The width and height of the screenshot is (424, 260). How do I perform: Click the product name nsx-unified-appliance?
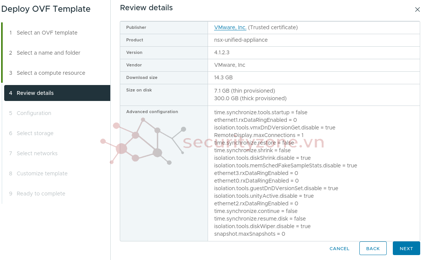(x=241, y=40)
